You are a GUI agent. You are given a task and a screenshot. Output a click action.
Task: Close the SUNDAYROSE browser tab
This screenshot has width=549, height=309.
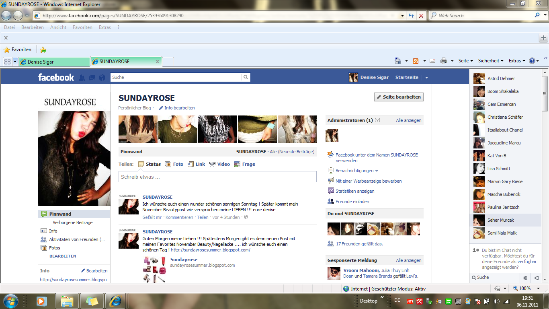[157, 62]
